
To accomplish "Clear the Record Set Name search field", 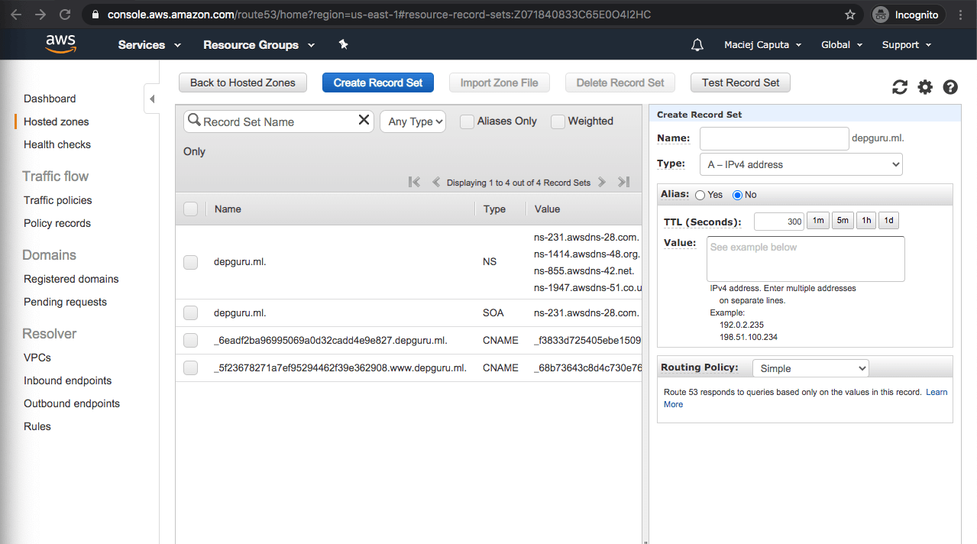I will [364, 120].
